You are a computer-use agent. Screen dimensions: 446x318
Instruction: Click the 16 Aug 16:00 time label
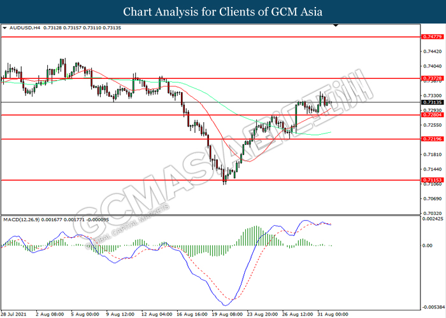192,314
